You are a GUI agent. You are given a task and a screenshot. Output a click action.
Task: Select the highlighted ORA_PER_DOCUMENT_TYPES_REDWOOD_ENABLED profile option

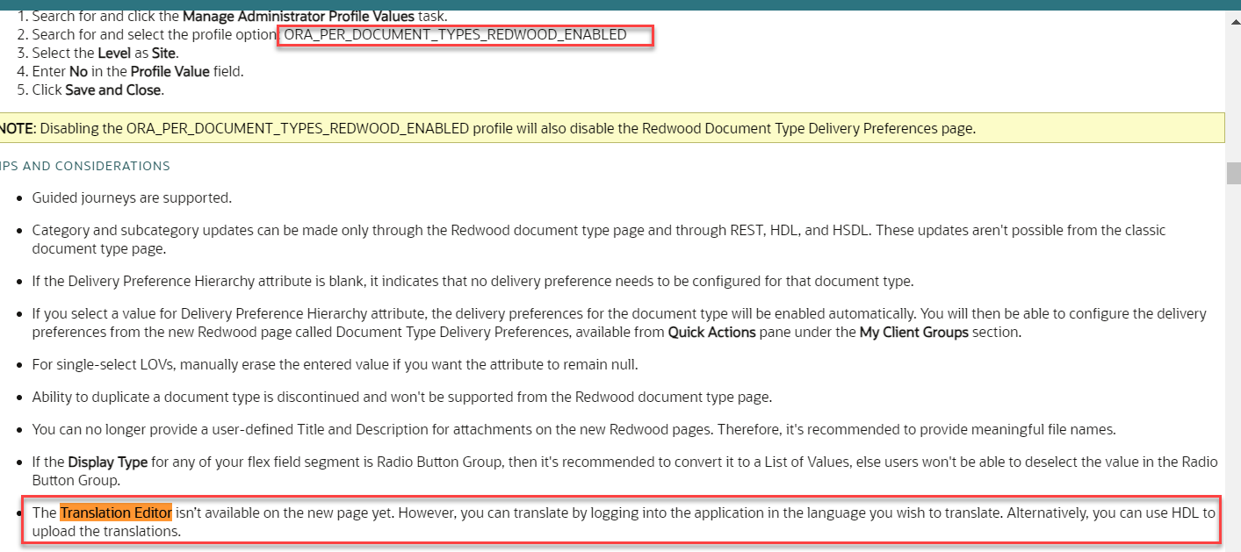click(x=465, y=34)
